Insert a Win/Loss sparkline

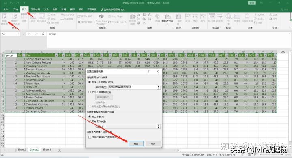[x=203, y=18]
